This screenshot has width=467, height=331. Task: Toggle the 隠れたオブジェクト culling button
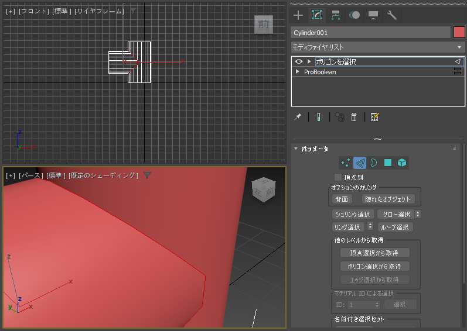pos(388,199)
